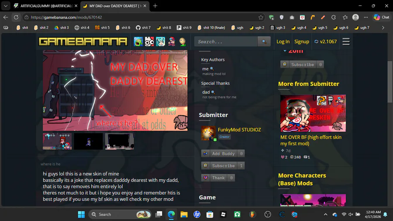The height and width of the screenshot is (221, 393).
Task: Close the ARTIFICIALGUMMY tab
Action: pos(76,6)
